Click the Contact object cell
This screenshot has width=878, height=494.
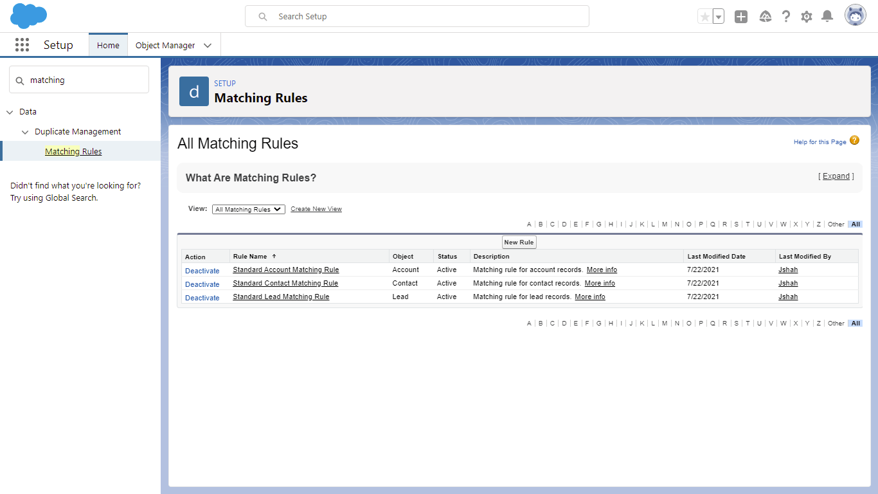405,283
